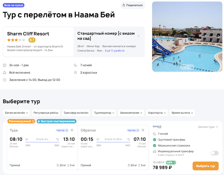Show the Ещё 11 удобств amenities link
The height and width of the screenshot is (175, 224).
pyautogui.click(x=115, y=50)
